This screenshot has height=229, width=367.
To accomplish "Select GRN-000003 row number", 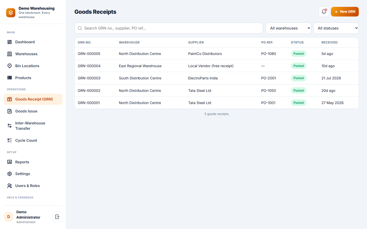I will tap(89, 78).
